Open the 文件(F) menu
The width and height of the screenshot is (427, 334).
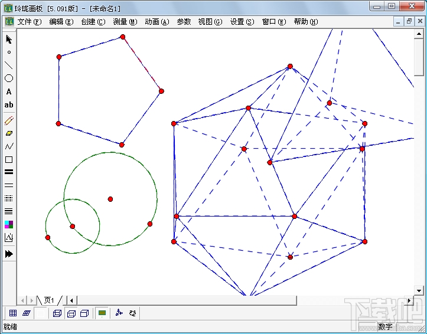(x=30, y=22)
